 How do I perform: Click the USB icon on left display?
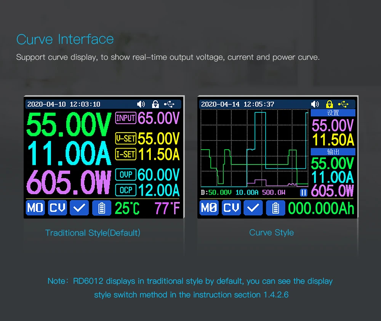169,104
